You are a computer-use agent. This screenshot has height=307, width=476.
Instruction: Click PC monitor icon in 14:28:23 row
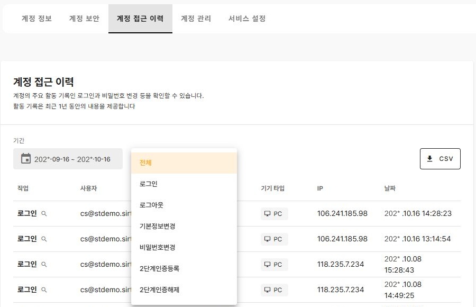tap(267, 214)
